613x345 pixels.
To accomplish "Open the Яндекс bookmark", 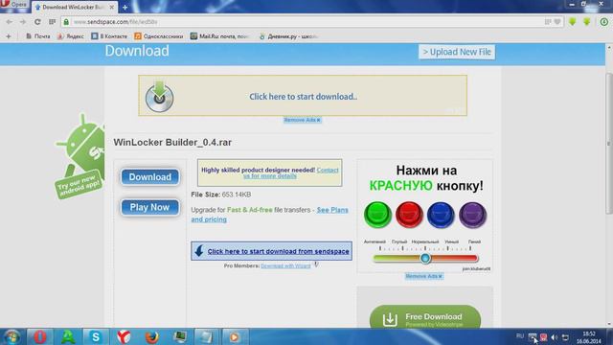I will pos(71,36).
